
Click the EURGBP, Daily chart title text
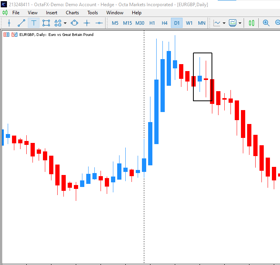(33, 35)
